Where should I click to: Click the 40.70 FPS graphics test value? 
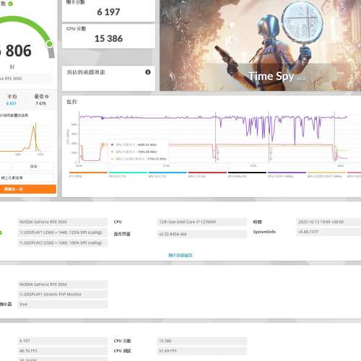click(63, 351)
